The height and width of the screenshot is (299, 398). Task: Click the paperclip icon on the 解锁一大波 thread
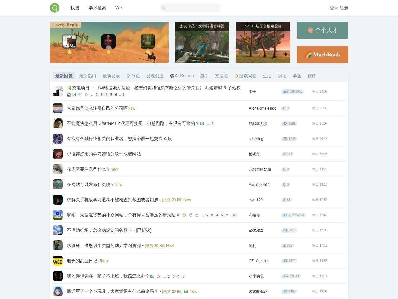click(x=178, y=215)
